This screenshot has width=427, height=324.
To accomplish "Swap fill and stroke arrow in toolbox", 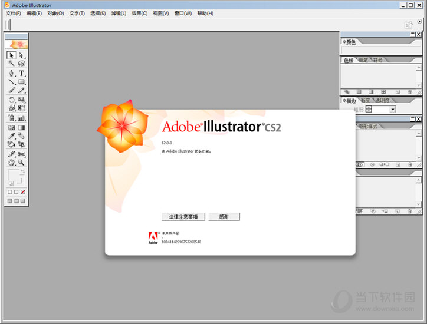I will 22,172.
